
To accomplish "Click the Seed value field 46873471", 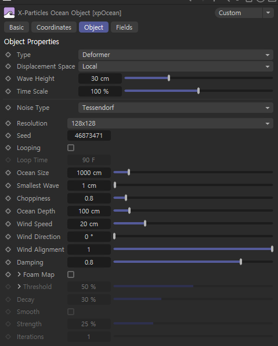I will (x=89, y=135).
